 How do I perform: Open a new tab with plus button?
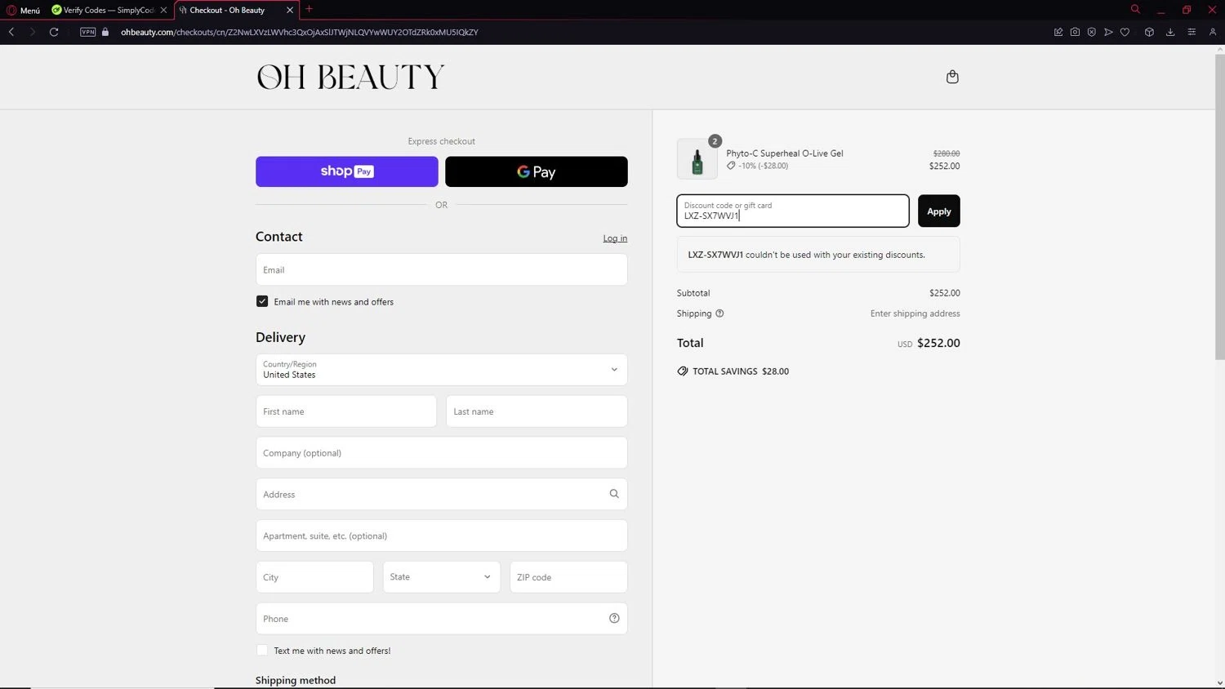[309, 10]
